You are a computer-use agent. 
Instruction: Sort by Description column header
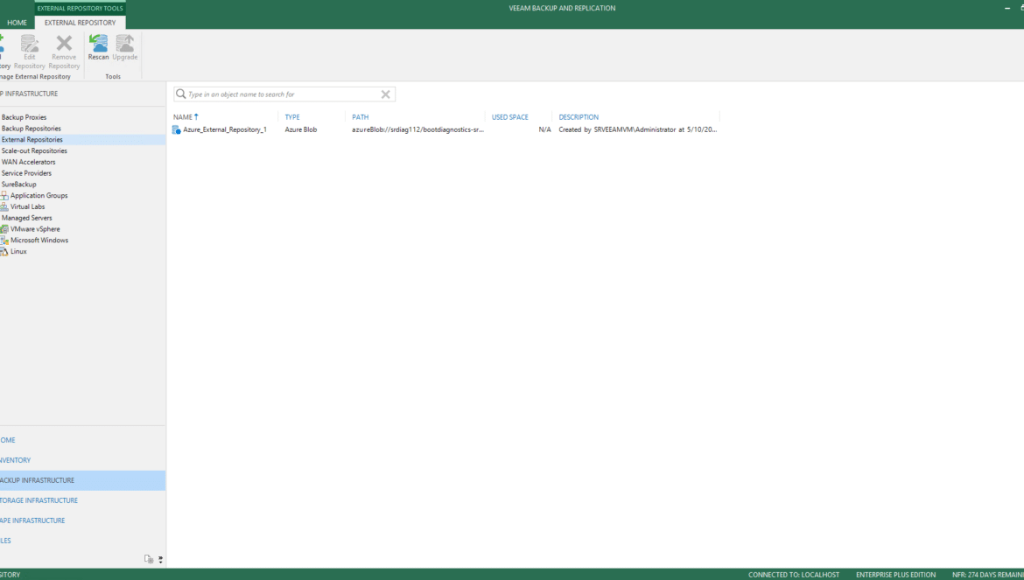[579, 117]
